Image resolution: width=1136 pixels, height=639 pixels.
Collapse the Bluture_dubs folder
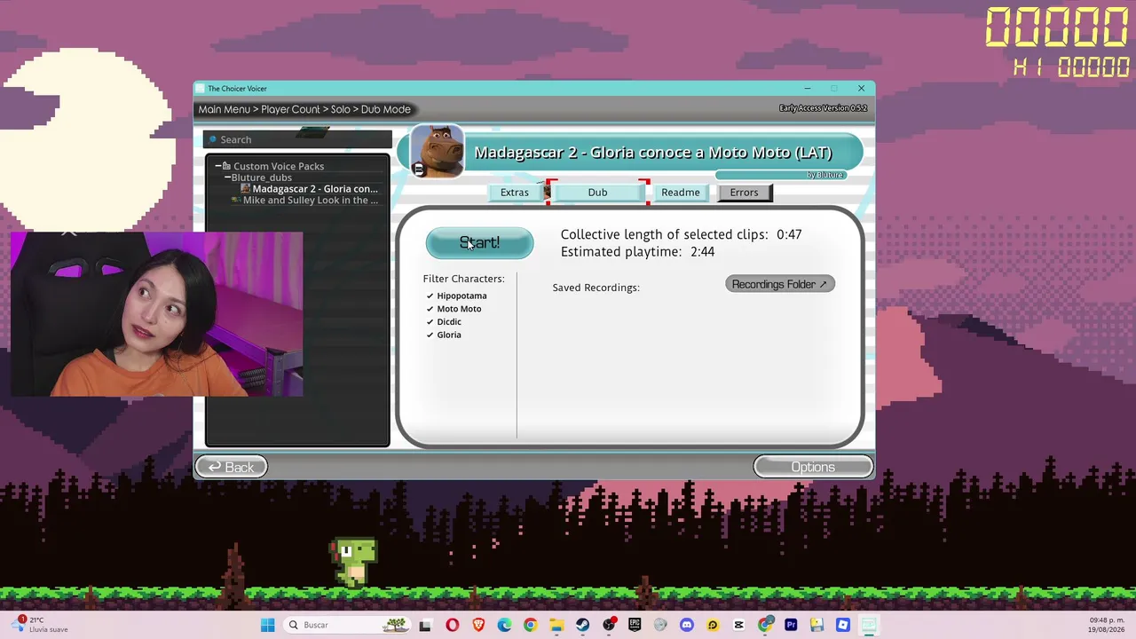227,177
